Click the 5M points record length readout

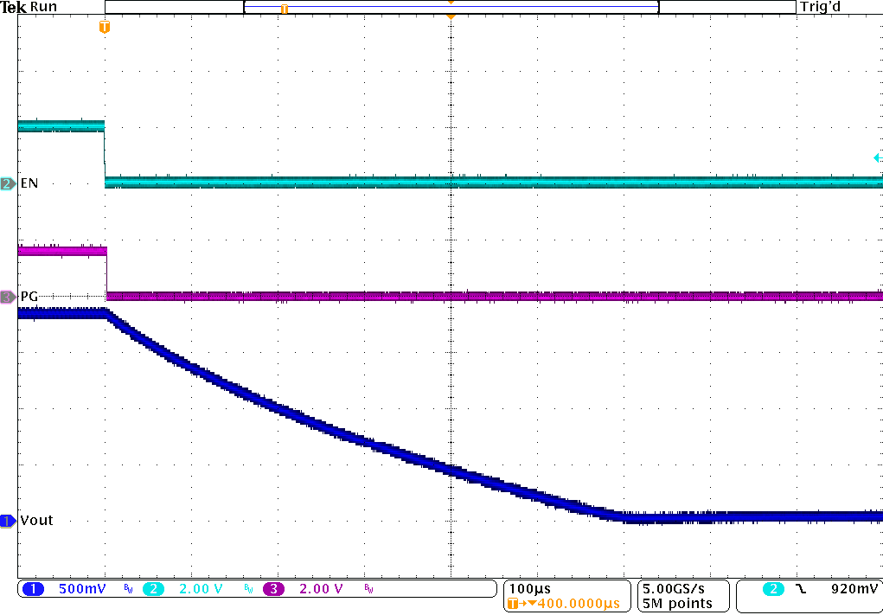[x=677, y=603]
